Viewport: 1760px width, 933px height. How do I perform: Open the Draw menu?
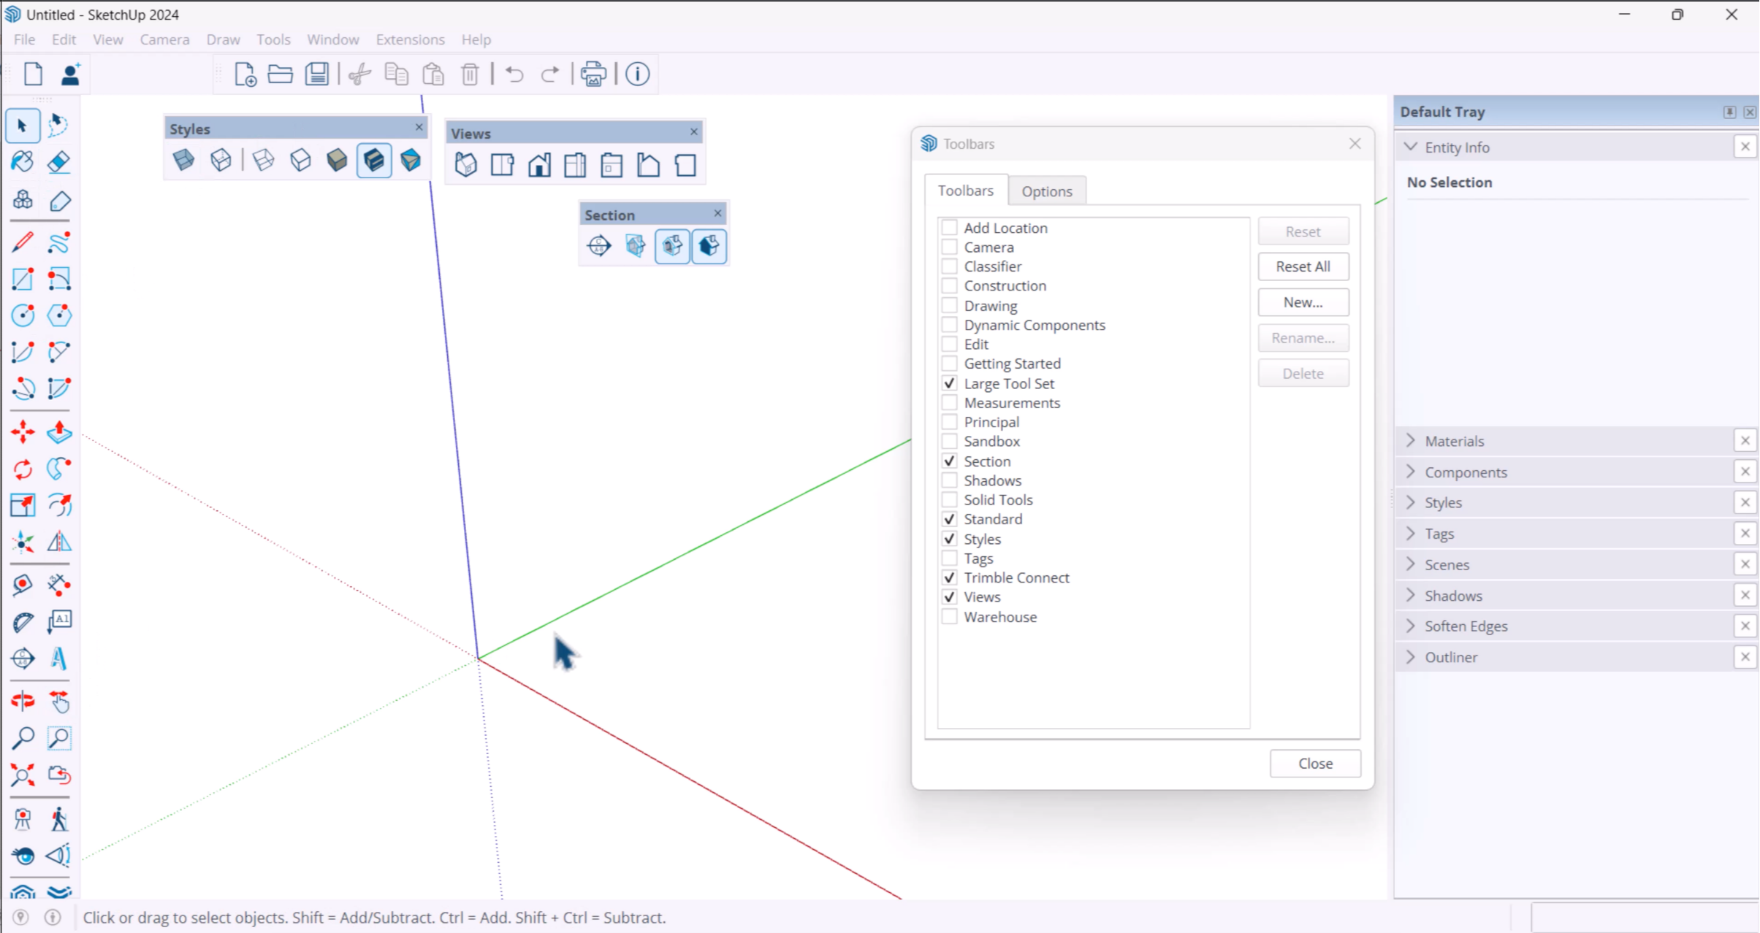(223, 39)
